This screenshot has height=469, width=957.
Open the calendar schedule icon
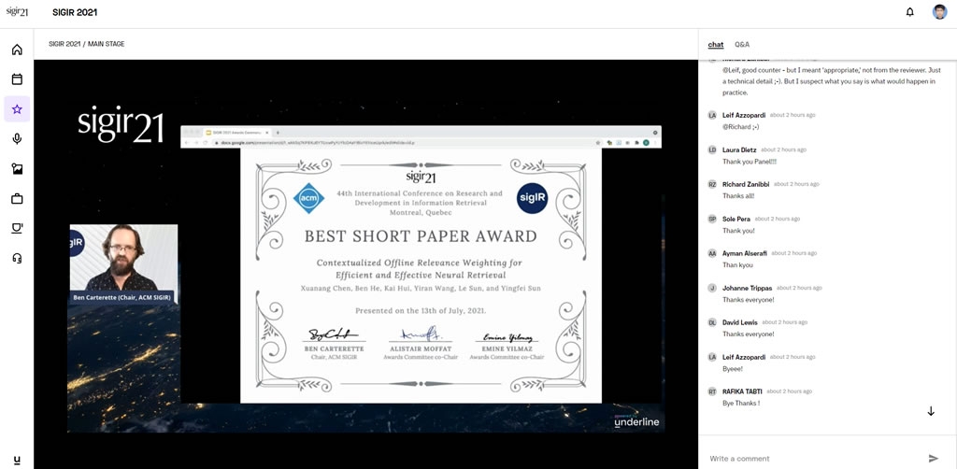click(x=17, y=79)
